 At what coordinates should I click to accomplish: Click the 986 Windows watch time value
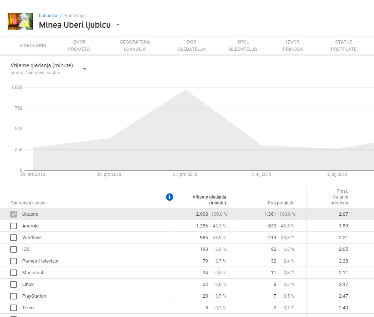pyautogui.click(x=204, y=237)
